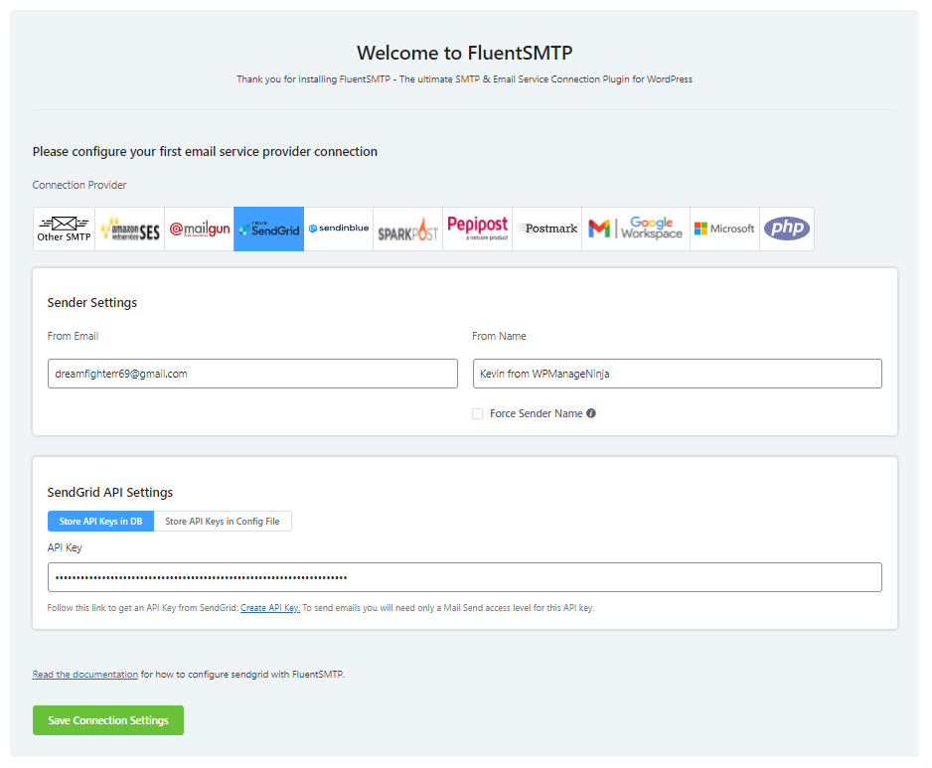Switch to the Sendinblue provider
Screen dimensions: 932x768
click(x=338, y=229)
